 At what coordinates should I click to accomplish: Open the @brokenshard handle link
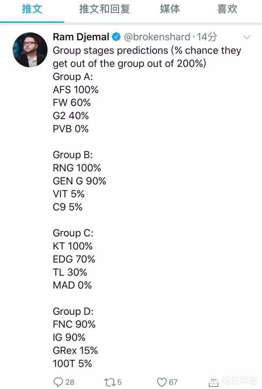coord(157,37)
